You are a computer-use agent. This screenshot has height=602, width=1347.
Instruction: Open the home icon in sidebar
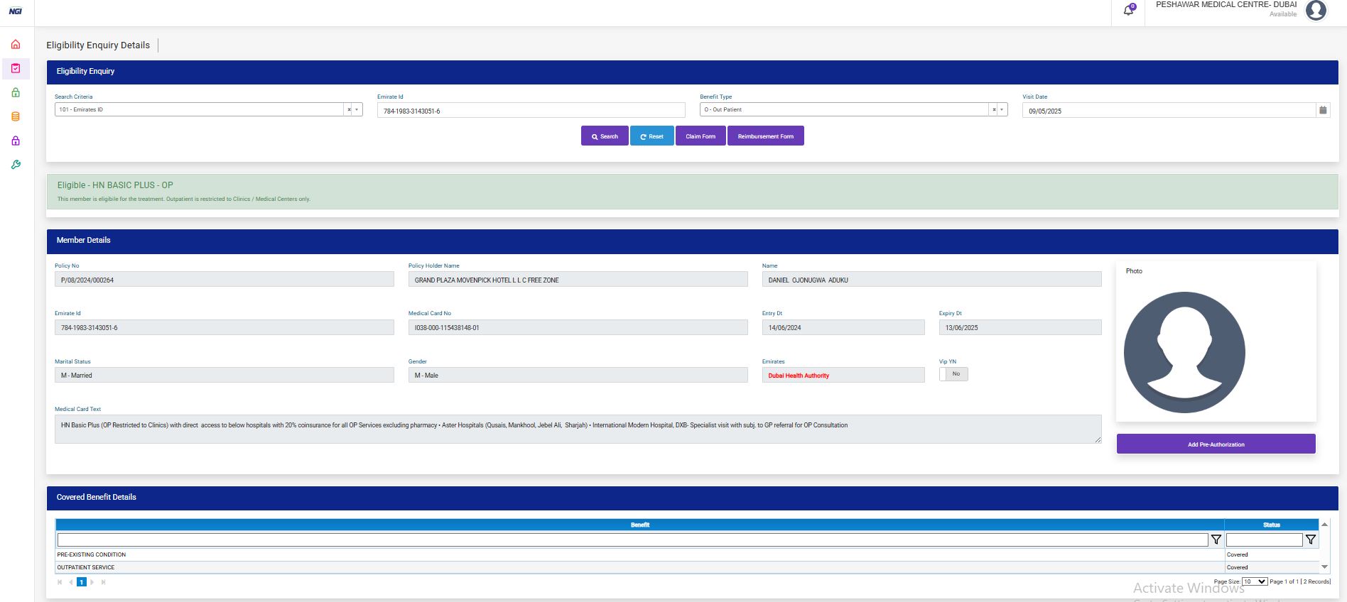(x=16, y=45)
